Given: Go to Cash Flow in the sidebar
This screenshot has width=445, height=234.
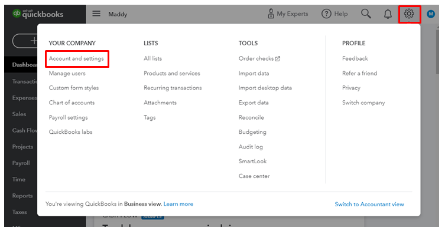Looking at the screenshot, I should (x=24, y=130).
